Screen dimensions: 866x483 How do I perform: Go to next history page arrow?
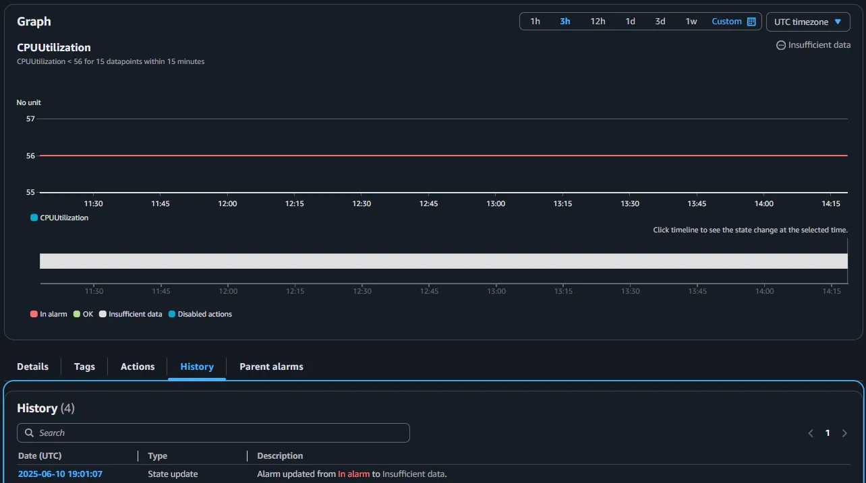844,433
